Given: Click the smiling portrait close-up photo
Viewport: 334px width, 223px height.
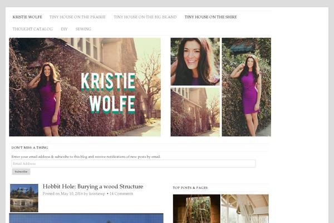Looking at the screenshot, I should pyautogui.click(x=195, y=62).
